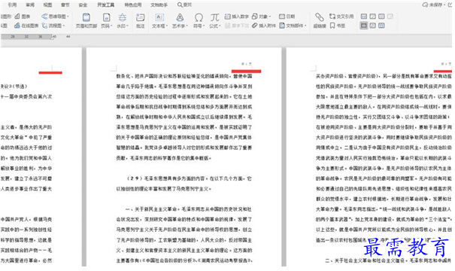Click the highlighted text-wrap layout icon

click(x=363, y=26)
